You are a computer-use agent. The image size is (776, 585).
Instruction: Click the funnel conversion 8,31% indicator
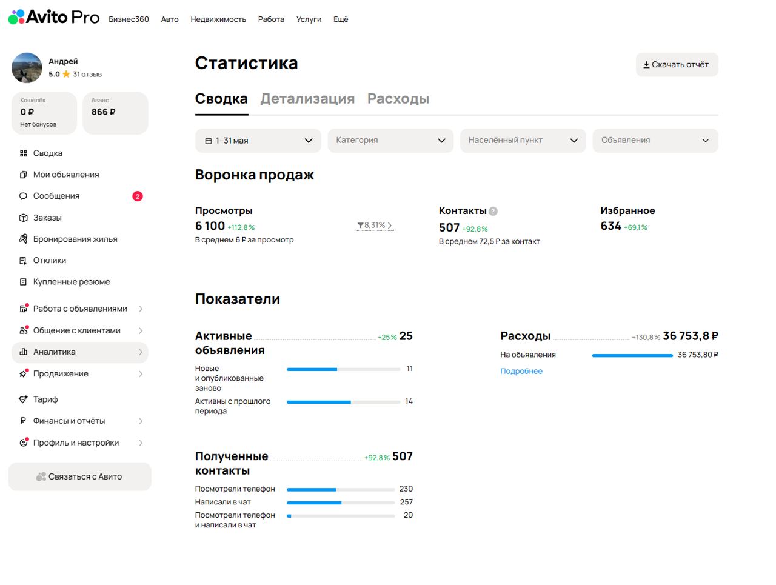point(375,226)
